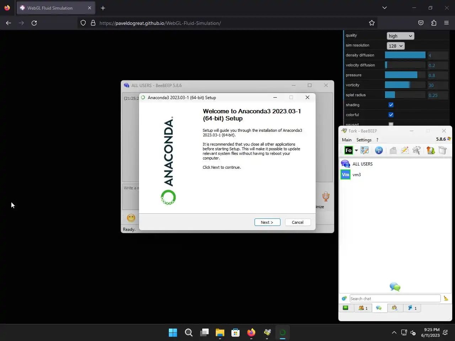Click the 5.8.6 version label in BeeBEEP
455x341 pixels.
[x=441, y=139]
